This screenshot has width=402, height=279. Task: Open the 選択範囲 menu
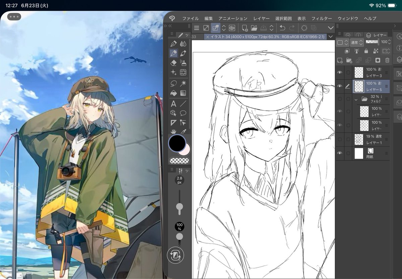(x=283, y=18)
